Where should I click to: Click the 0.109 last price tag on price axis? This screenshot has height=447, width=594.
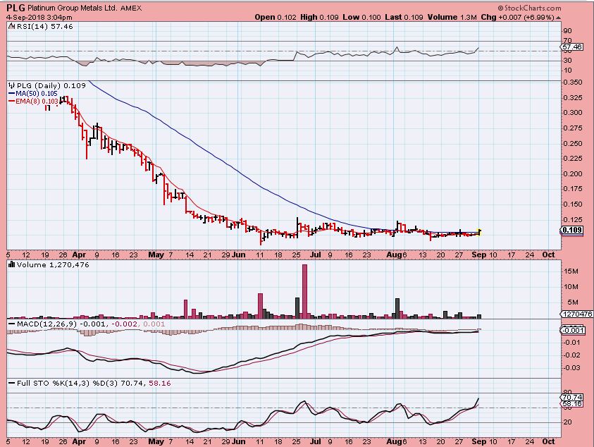(572, 230)
